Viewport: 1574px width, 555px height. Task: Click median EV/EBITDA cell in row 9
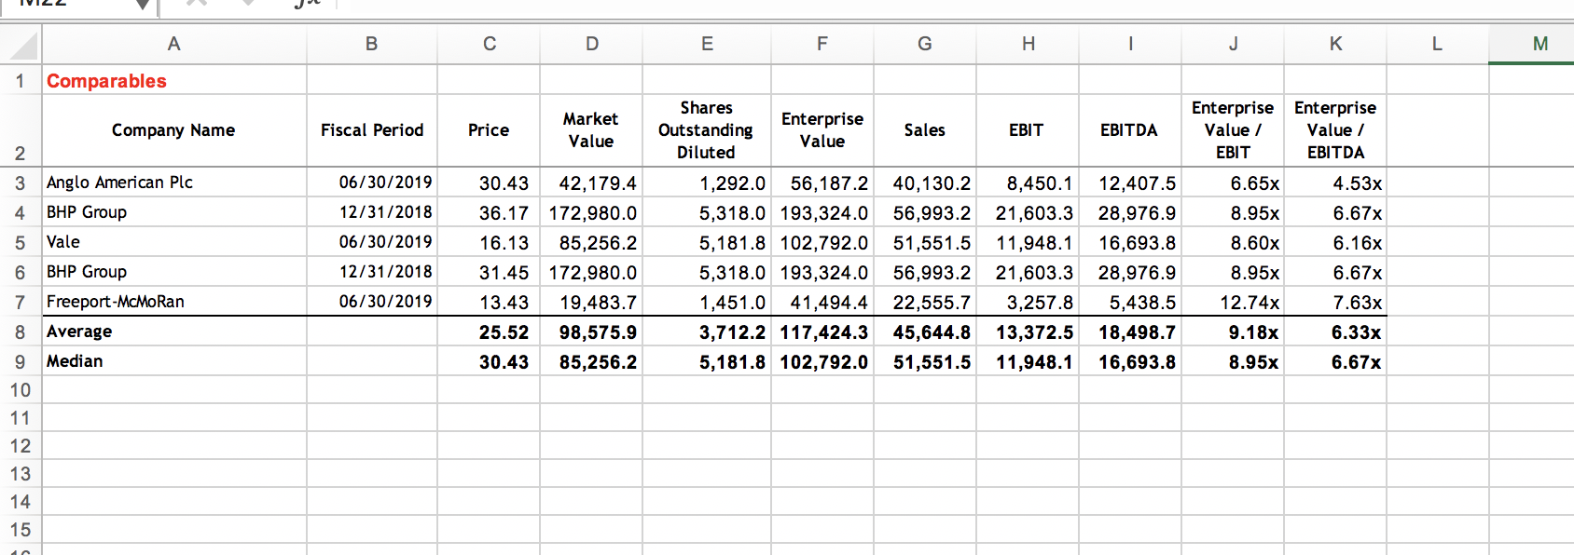[x=1335, y=361]
